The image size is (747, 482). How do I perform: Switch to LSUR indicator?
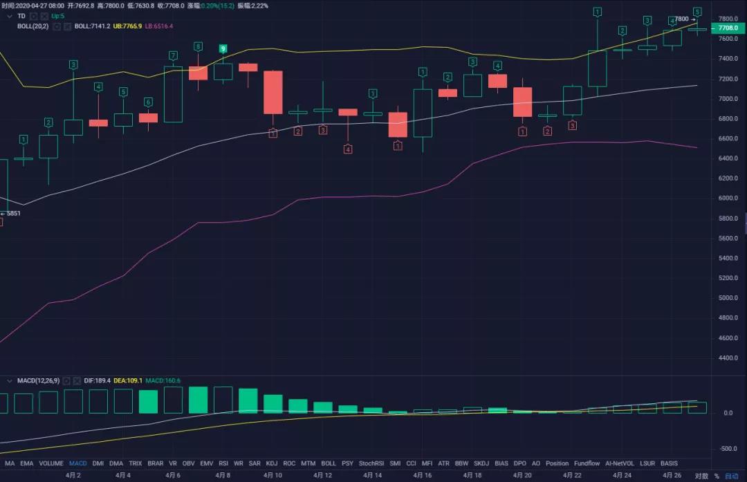(647, 463)
